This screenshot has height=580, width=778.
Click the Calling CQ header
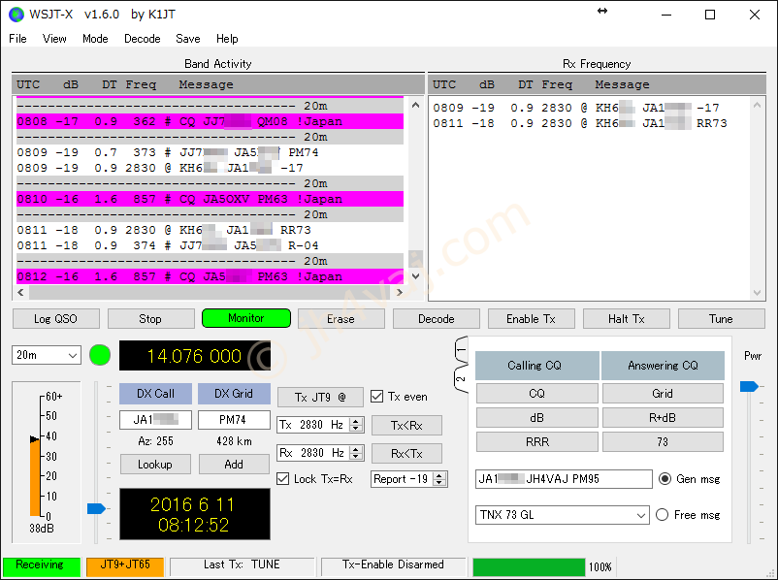click(x=537, y=366)
